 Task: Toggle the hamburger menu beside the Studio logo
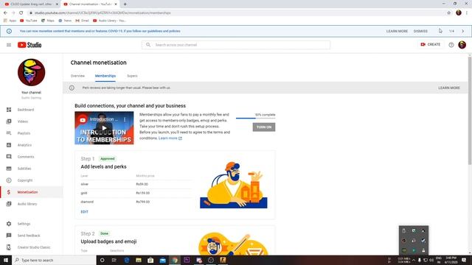[9, 45]
